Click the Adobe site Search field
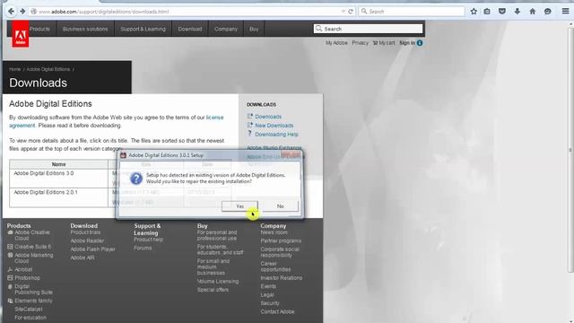This screenshot has height=323, width=574. 368,29
